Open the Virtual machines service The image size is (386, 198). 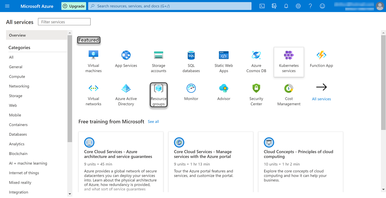[93, 62]
